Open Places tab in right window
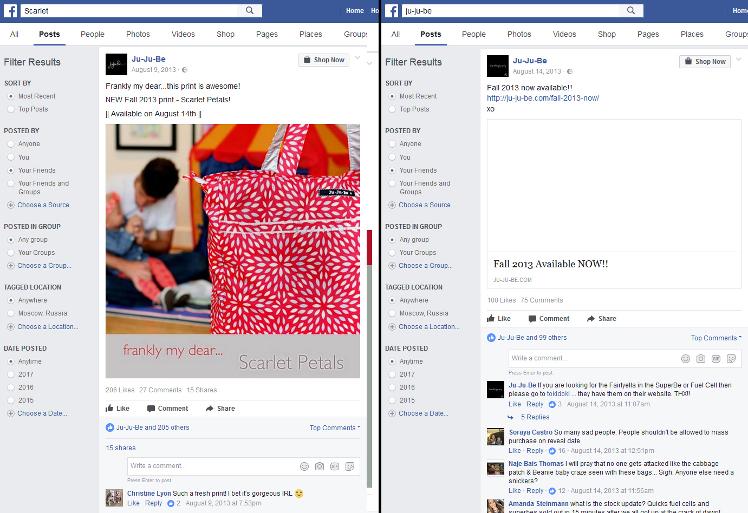748x513 pixels. click(x=692, y=34)
